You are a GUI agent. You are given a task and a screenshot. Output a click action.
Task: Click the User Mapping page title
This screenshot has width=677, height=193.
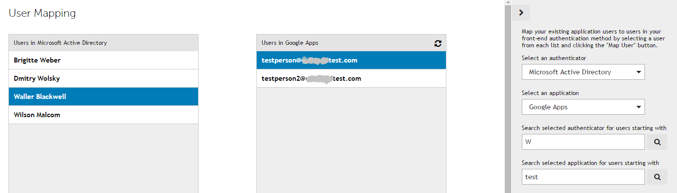pos(42,13)
